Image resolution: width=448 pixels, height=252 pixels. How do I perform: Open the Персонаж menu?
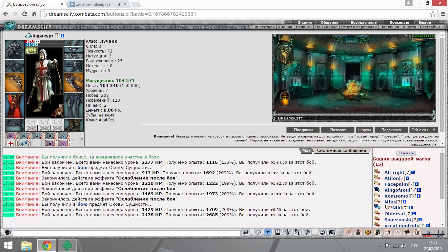tap(399, 23)
